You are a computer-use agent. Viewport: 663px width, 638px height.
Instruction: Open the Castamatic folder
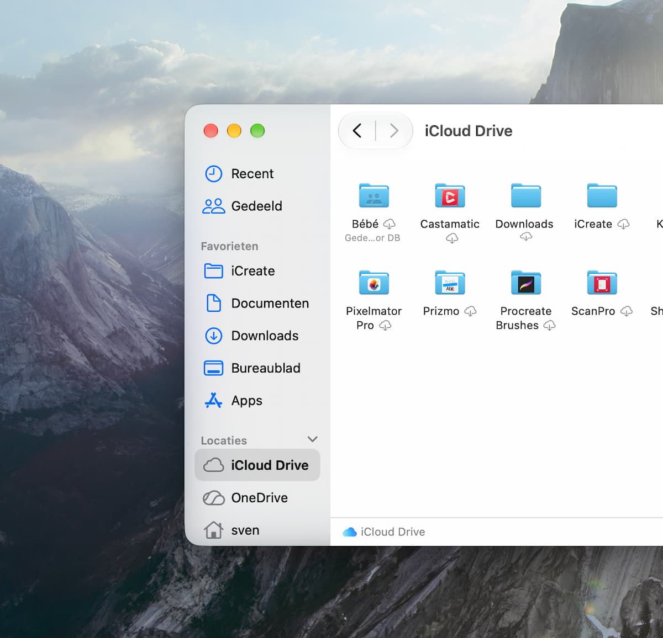coord(450,195)
